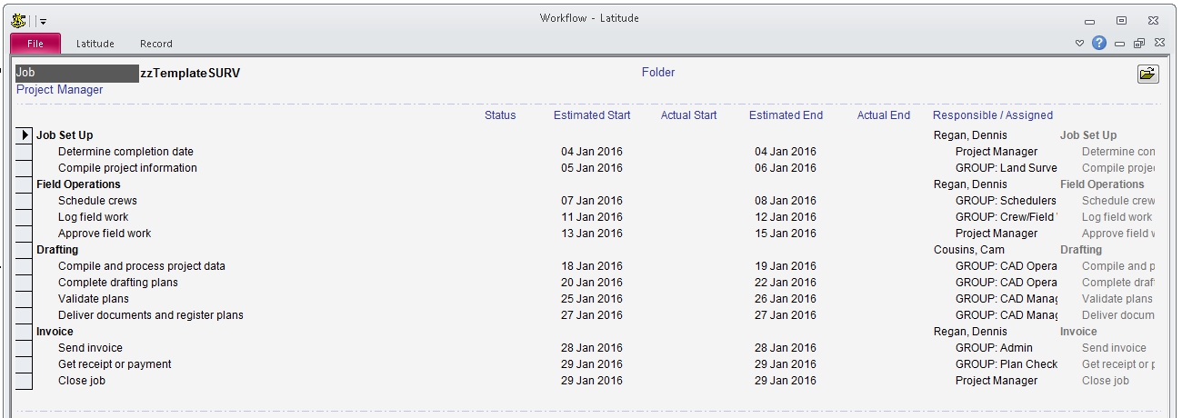Minimize the inner document window

point(1119,44)
